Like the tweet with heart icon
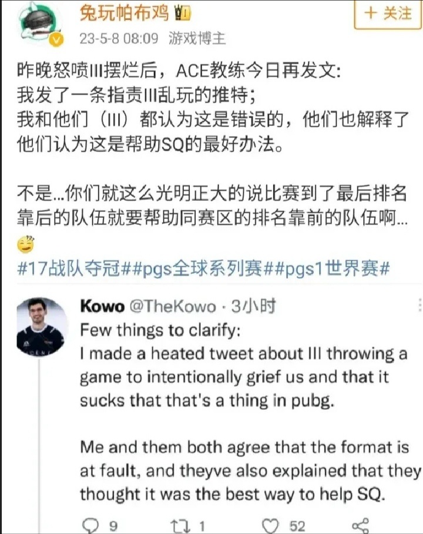 (271, 526)
